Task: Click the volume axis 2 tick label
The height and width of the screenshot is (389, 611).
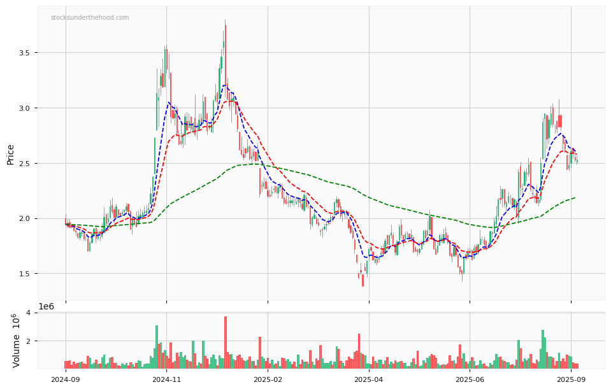Action: point(28,341)
